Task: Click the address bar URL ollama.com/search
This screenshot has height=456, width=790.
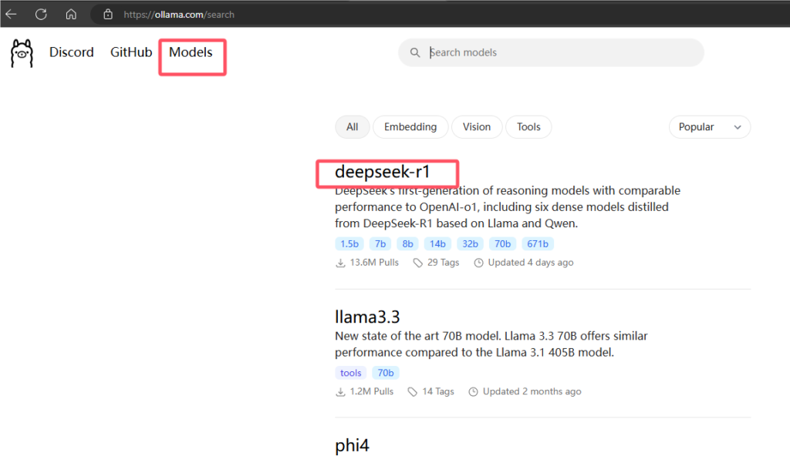Action: click(179, 15)
